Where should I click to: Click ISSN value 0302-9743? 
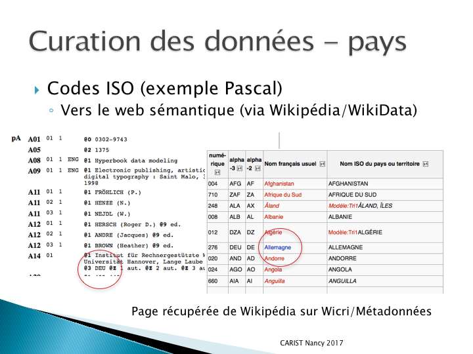coord(111,140)
